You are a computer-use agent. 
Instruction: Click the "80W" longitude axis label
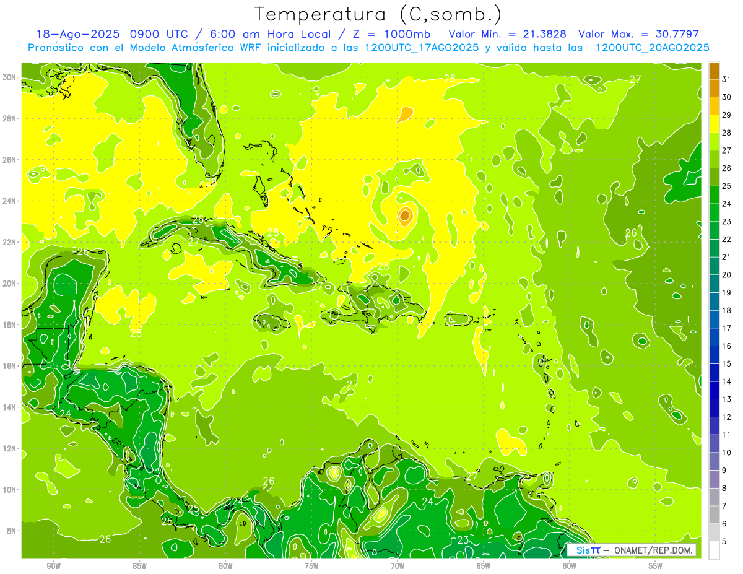[226, 566]
